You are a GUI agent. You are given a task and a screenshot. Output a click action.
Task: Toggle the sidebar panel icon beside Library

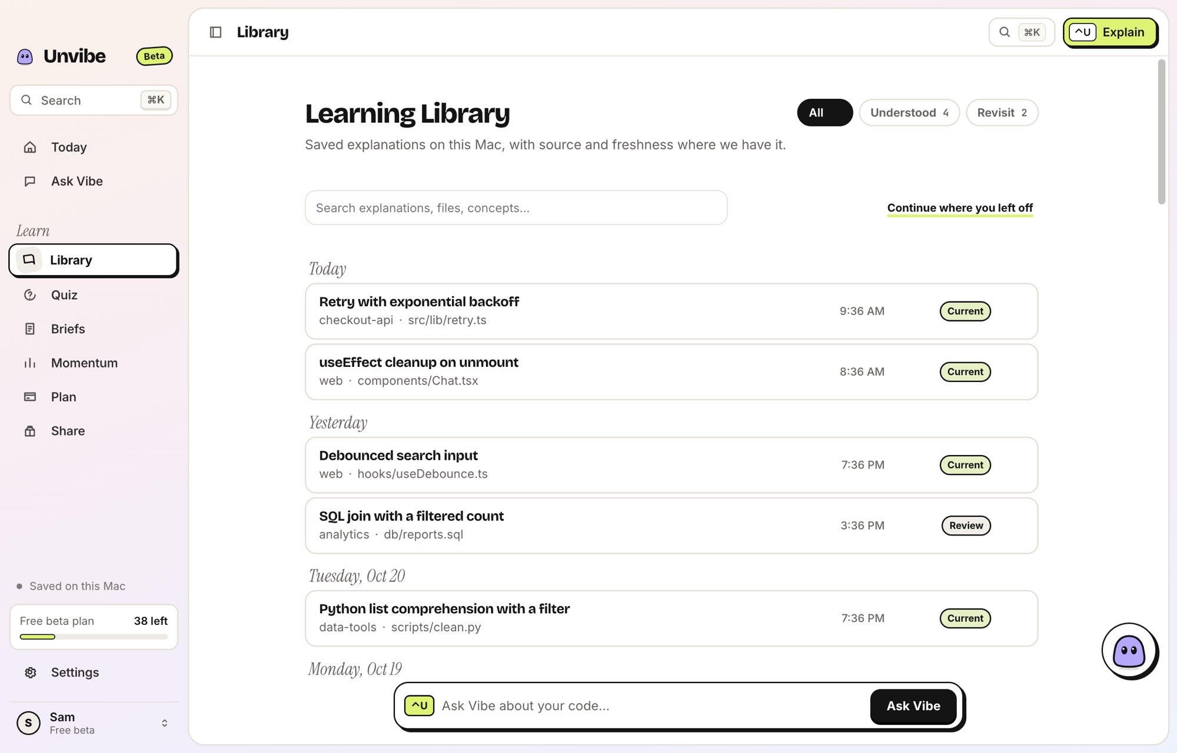[215, 32]
